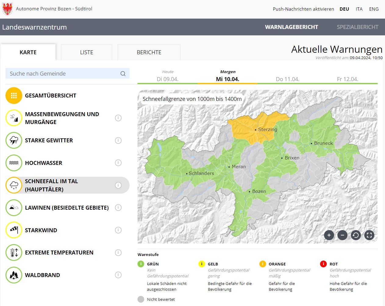Viewport: 385px width, 306px height.
Task: Open the Waldbrand forest fire warning icon
Action: coord(14,275)
